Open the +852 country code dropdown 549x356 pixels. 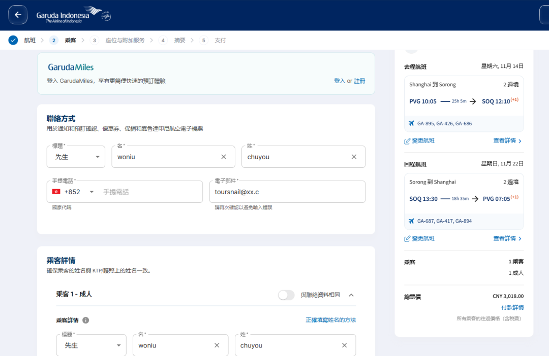(x=91, y=192)
